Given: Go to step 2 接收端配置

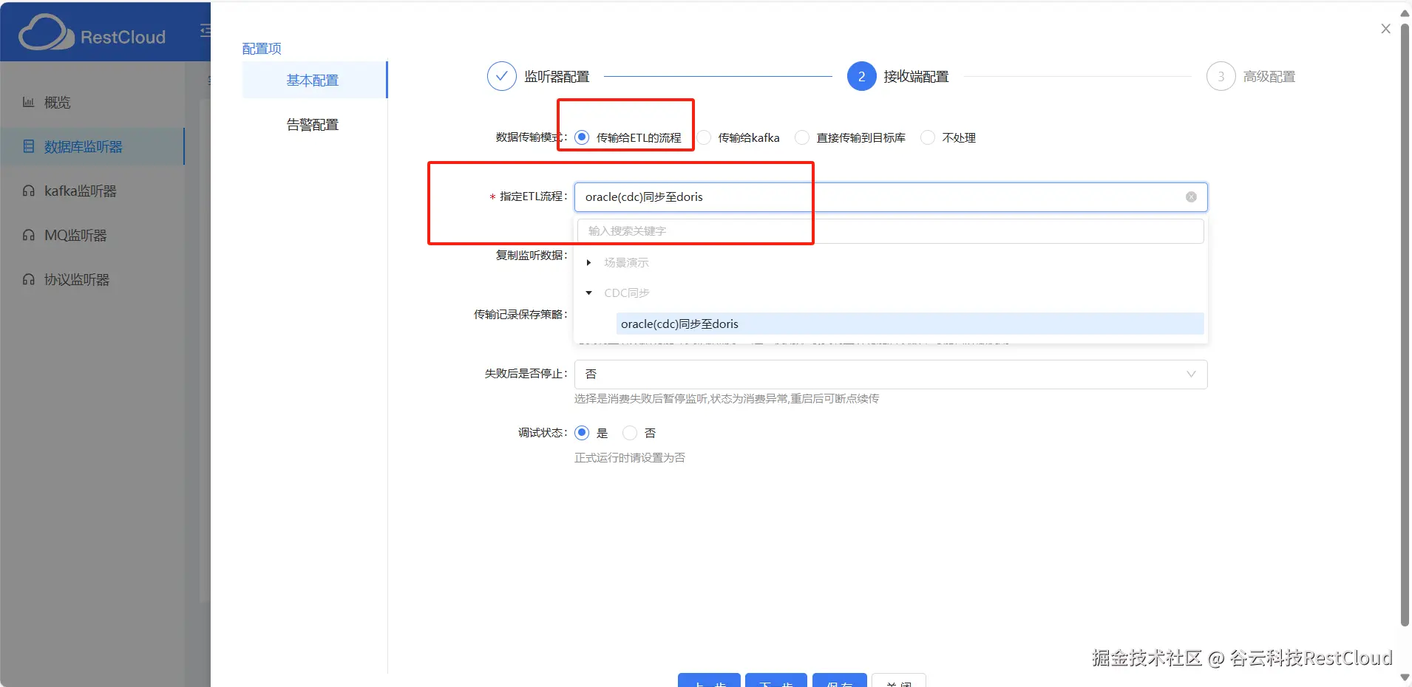Looking at the screenshot, I should pyautogui.click(x=897, y=76).
